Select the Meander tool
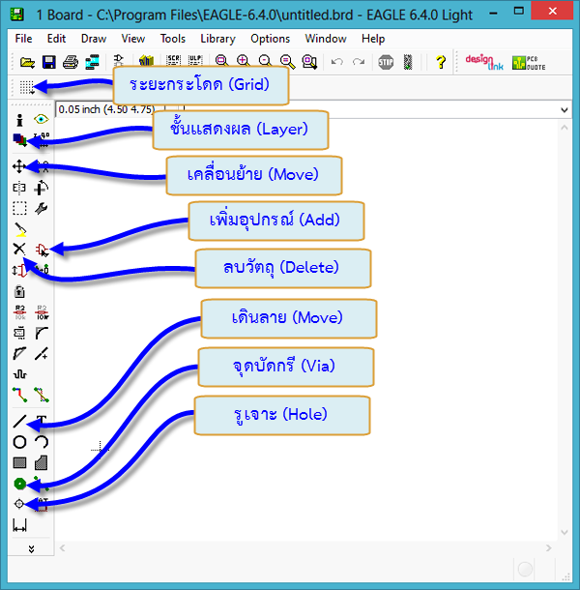580x590 pixels. pos(20,374)
